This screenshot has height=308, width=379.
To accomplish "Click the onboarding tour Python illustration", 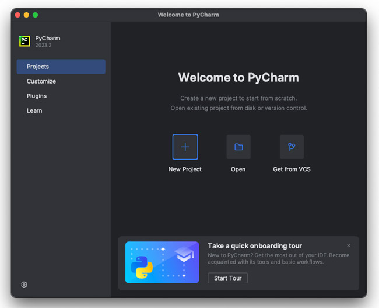I will click(162, 262).
